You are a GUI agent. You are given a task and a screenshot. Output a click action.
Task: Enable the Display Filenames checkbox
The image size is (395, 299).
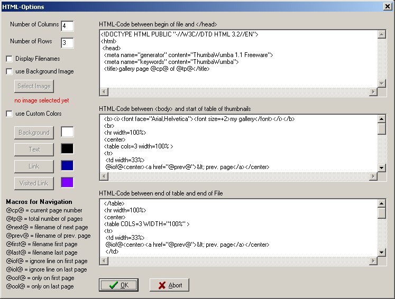coord(9,59)
